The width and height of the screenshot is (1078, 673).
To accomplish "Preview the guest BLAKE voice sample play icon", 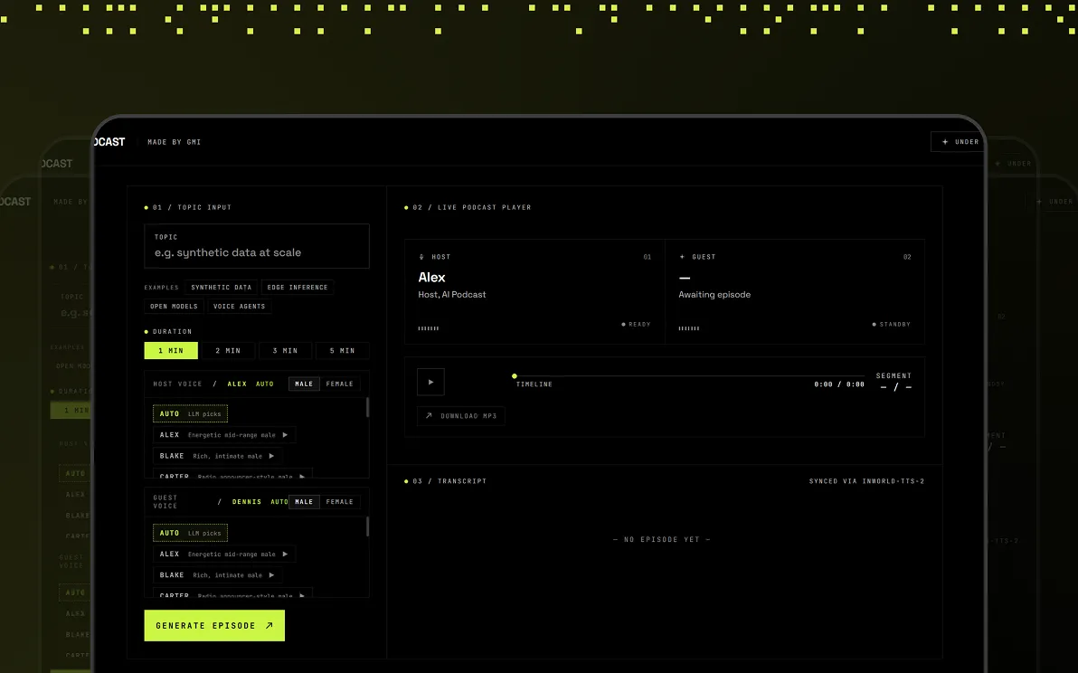I will [271, 574].
